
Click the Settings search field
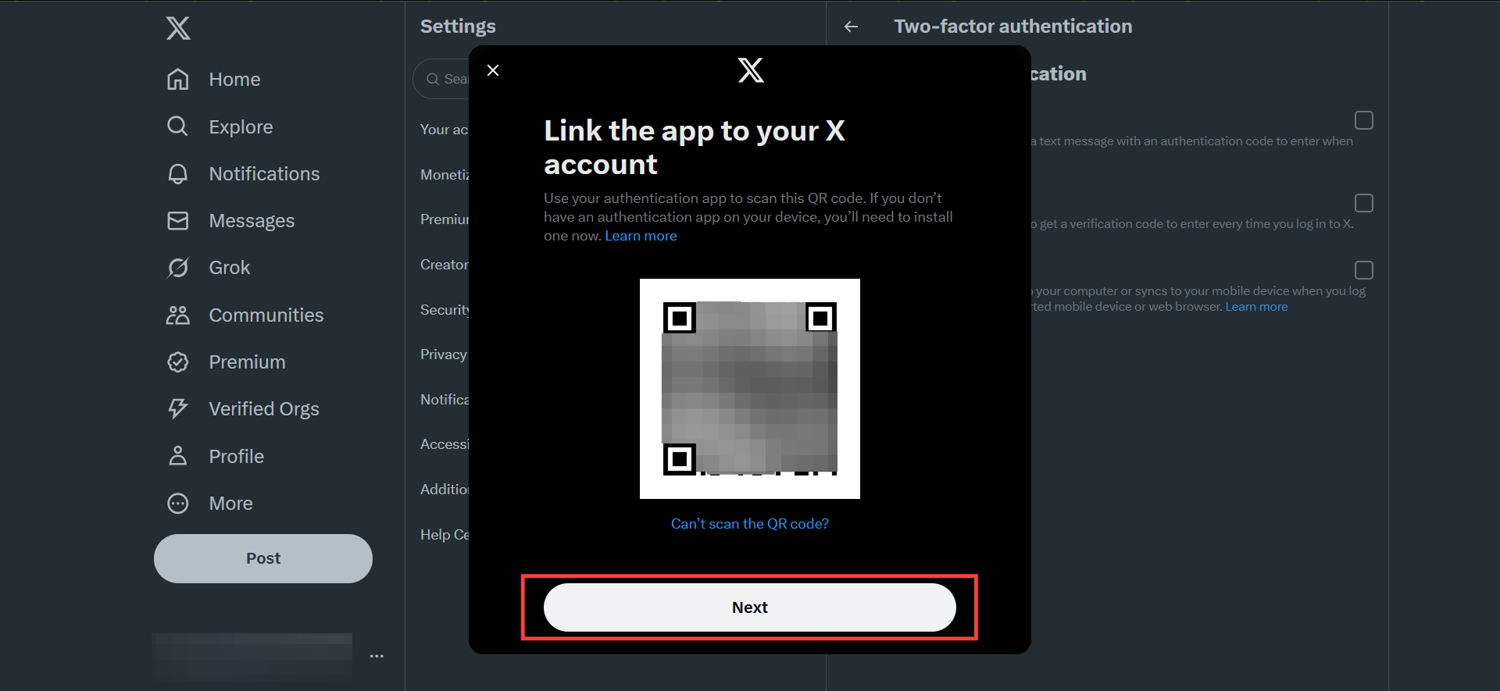click(441, 79)
